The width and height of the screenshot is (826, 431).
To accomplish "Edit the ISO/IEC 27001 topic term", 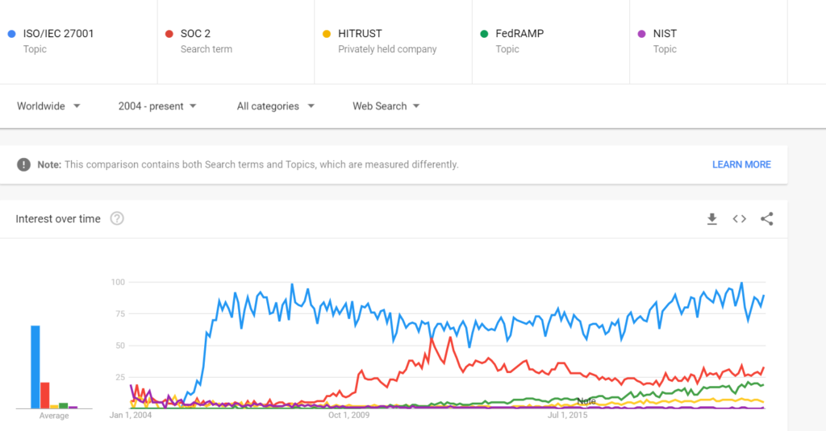I will pos(78,42).
